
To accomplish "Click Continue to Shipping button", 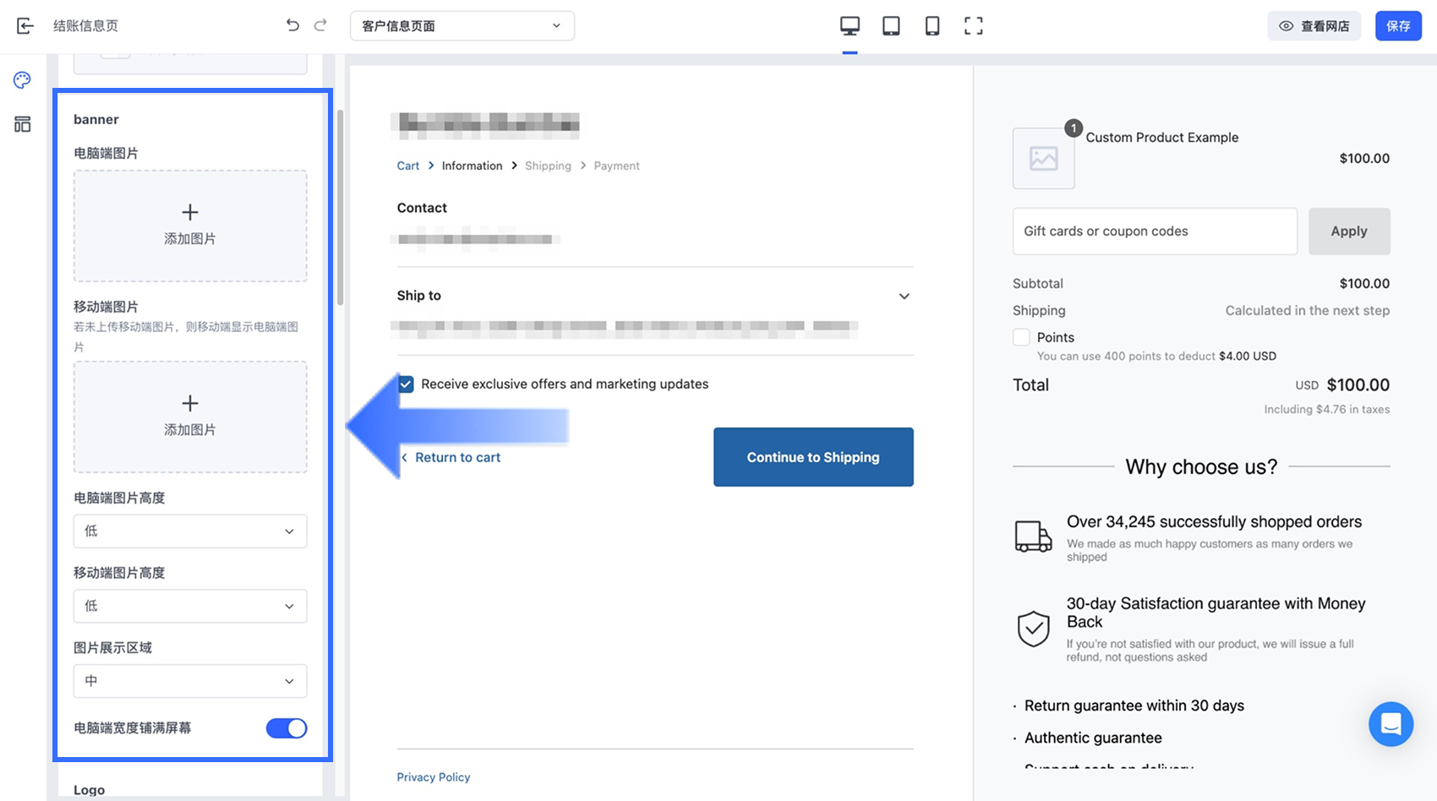I will [x=813, y=457].
